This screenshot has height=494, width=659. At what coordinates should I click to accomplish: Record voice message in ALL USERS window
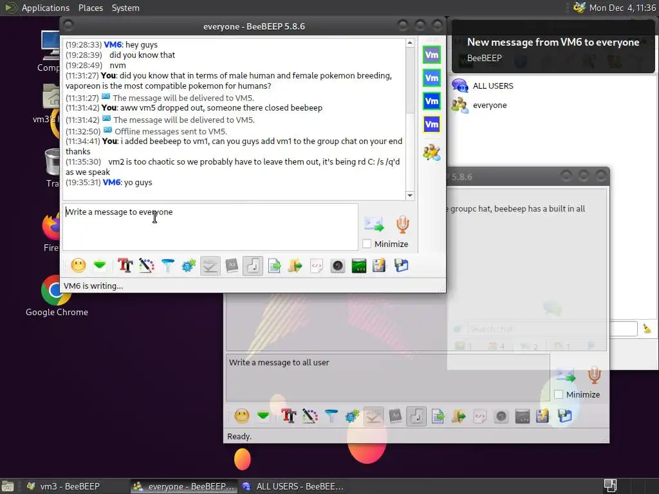click(594, 375)
